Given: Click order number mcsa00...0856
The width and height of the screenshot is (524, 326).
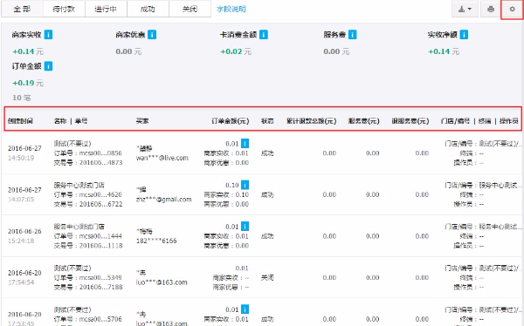Looking at the screenshot, I should pos(100,153).
